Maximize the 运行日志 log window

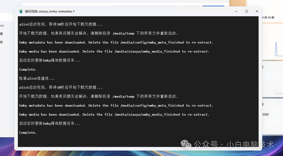tap(247, 11)
